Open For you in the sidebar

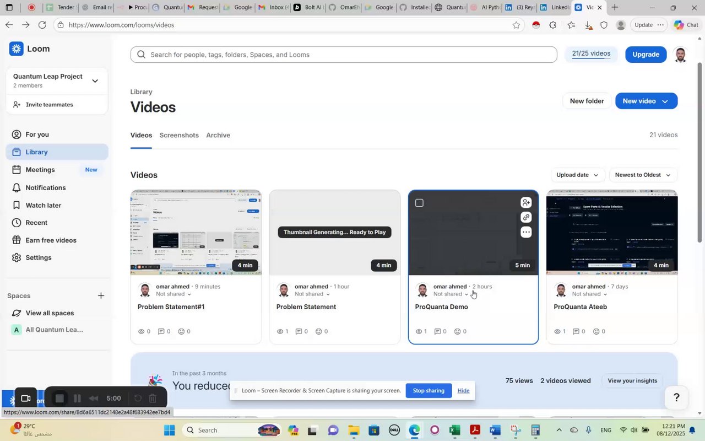57,135
